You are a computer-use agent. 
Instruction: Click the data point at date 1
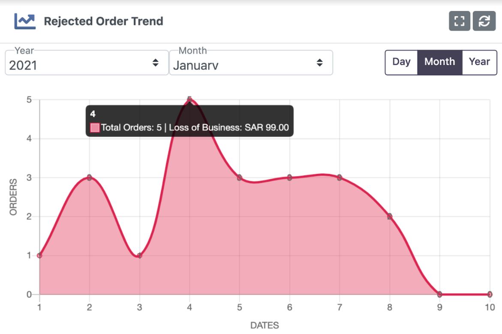point(39,256)
